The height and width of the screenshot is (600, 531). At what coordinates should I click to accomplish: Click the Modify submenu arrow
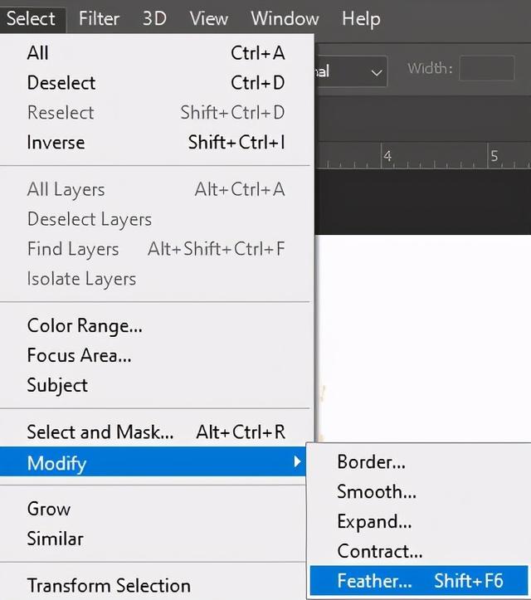point(297,462)
